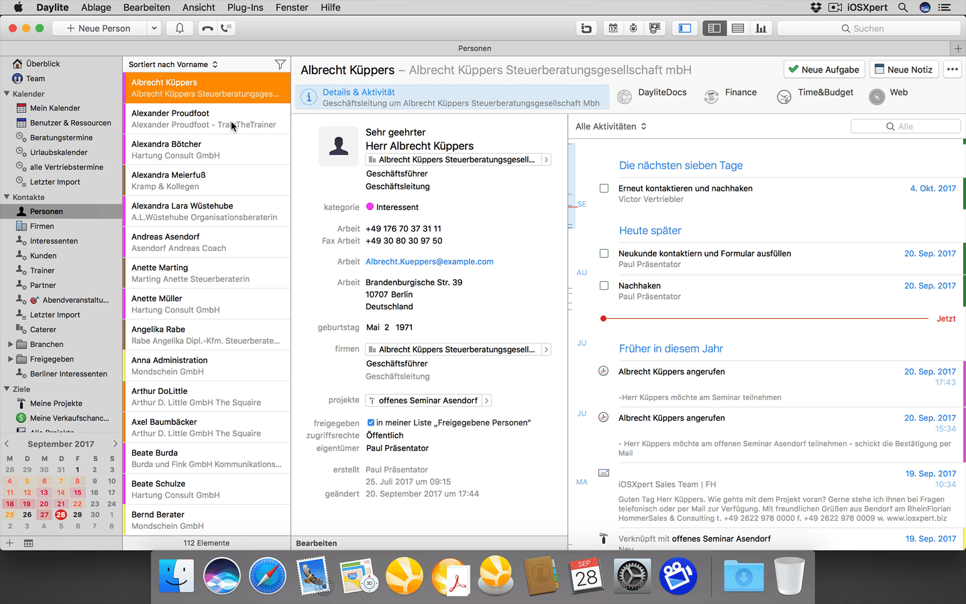Screen dimensions: 966x604
Task: Select the Details & Aktivität tab
Action: pyautogui.click(x=453, y=97)
